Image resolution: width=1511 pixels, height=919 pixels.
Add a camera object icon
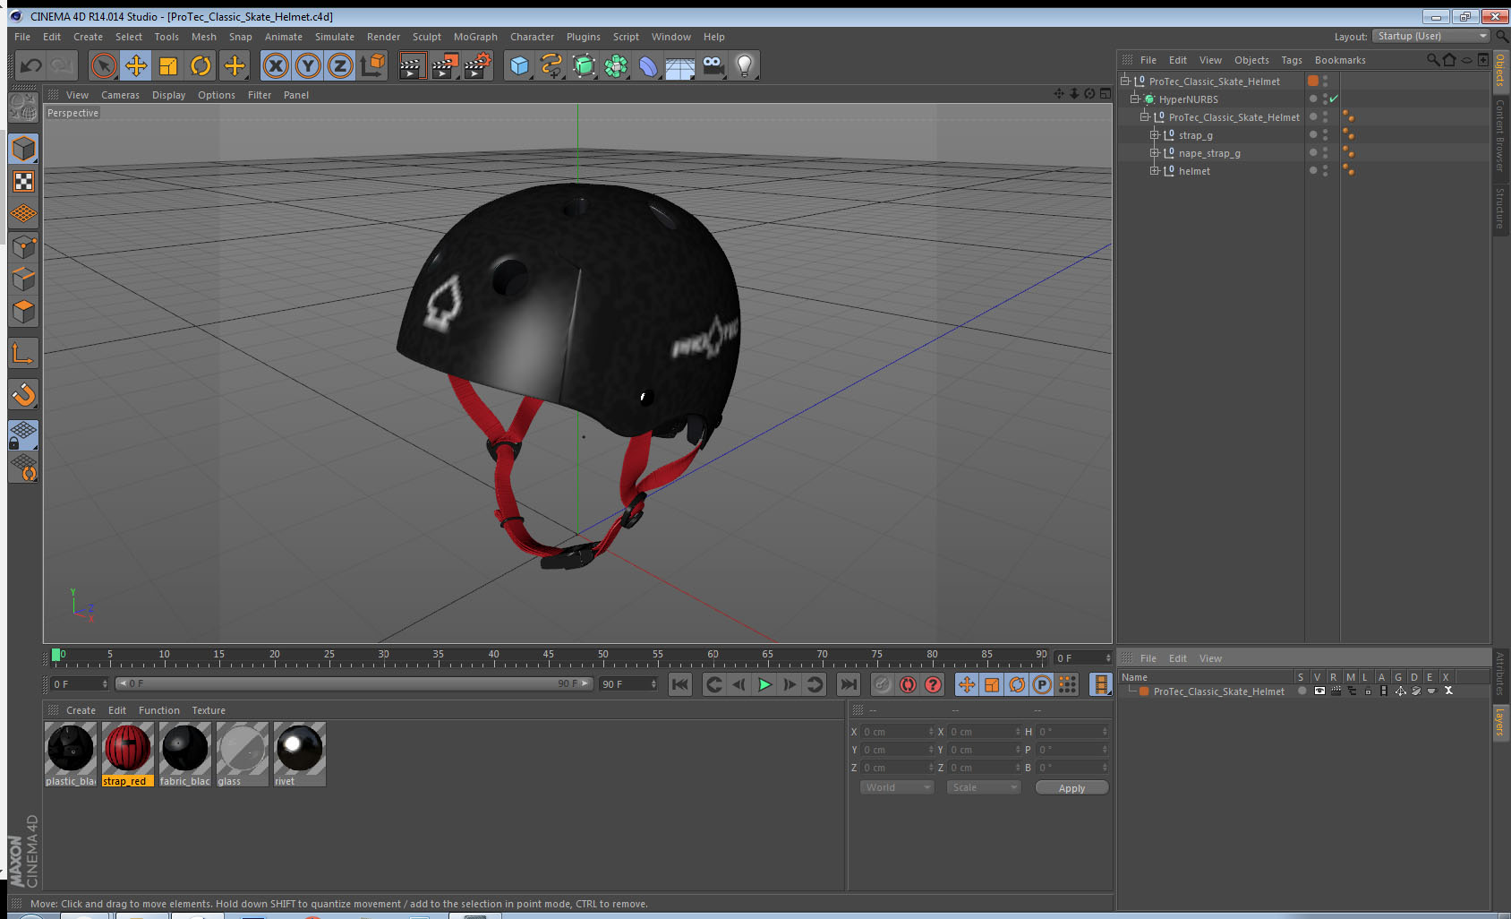(x=713, y=65)
